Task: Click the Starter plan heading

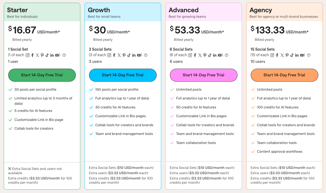Action: [17, 10]
